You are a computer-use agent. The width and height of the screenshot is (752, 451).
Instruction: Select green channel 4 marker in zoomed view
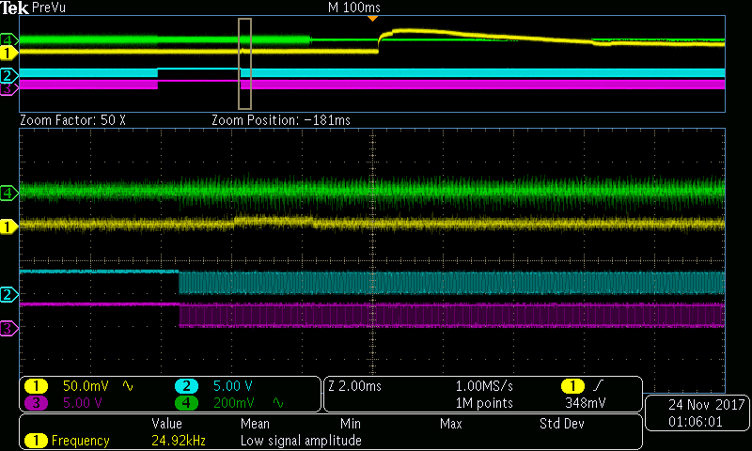click(8, 193)
